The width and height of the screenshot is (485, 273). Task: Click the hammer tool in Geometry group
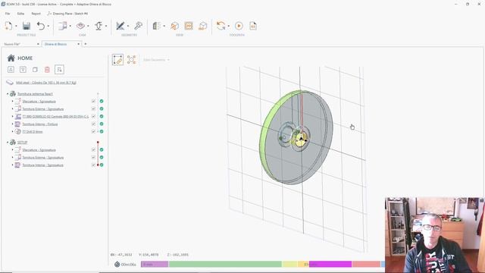click(x=138, y=26)
